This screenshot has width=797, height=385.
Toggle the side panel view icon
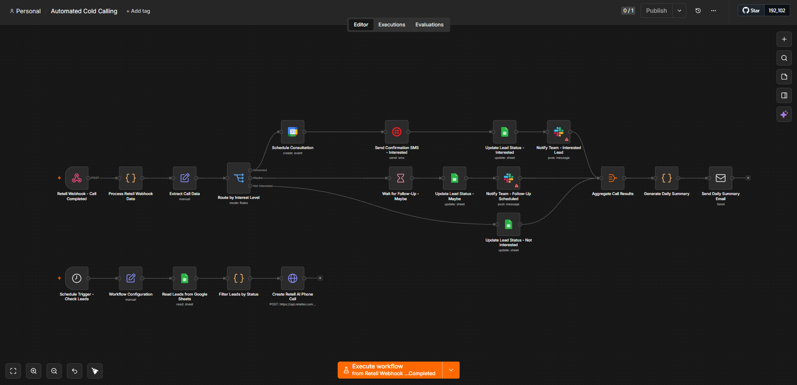pos(784,95)
